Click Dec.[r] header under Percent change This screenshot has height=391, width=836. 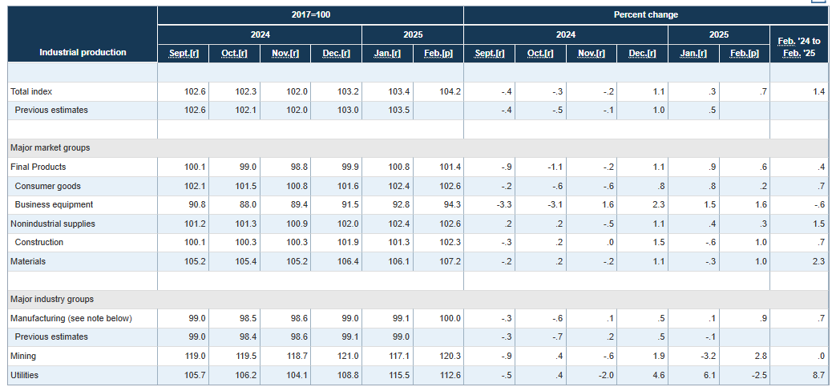click(x=642, y=53)
